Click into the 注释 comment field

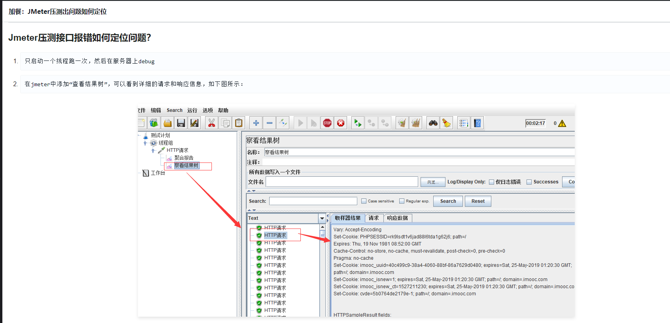pyautogui.click(x=418, y=162)
